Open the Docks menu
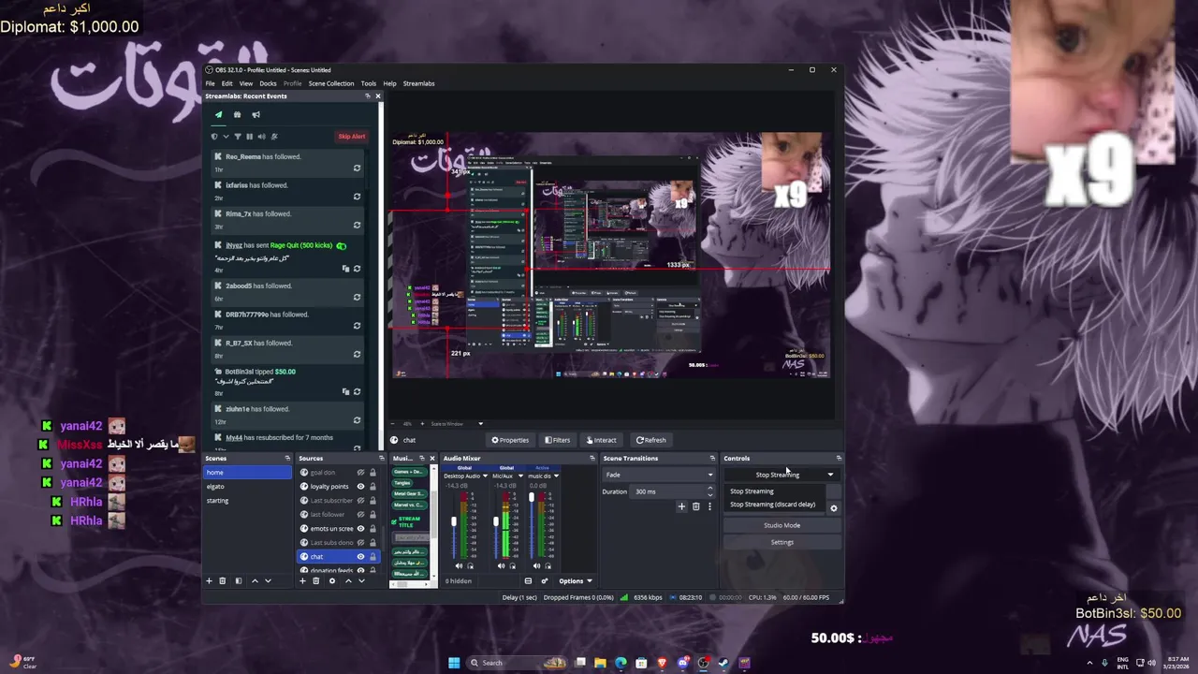The width and height of the screenshot is (1198, 674). [x=268, y=83]
